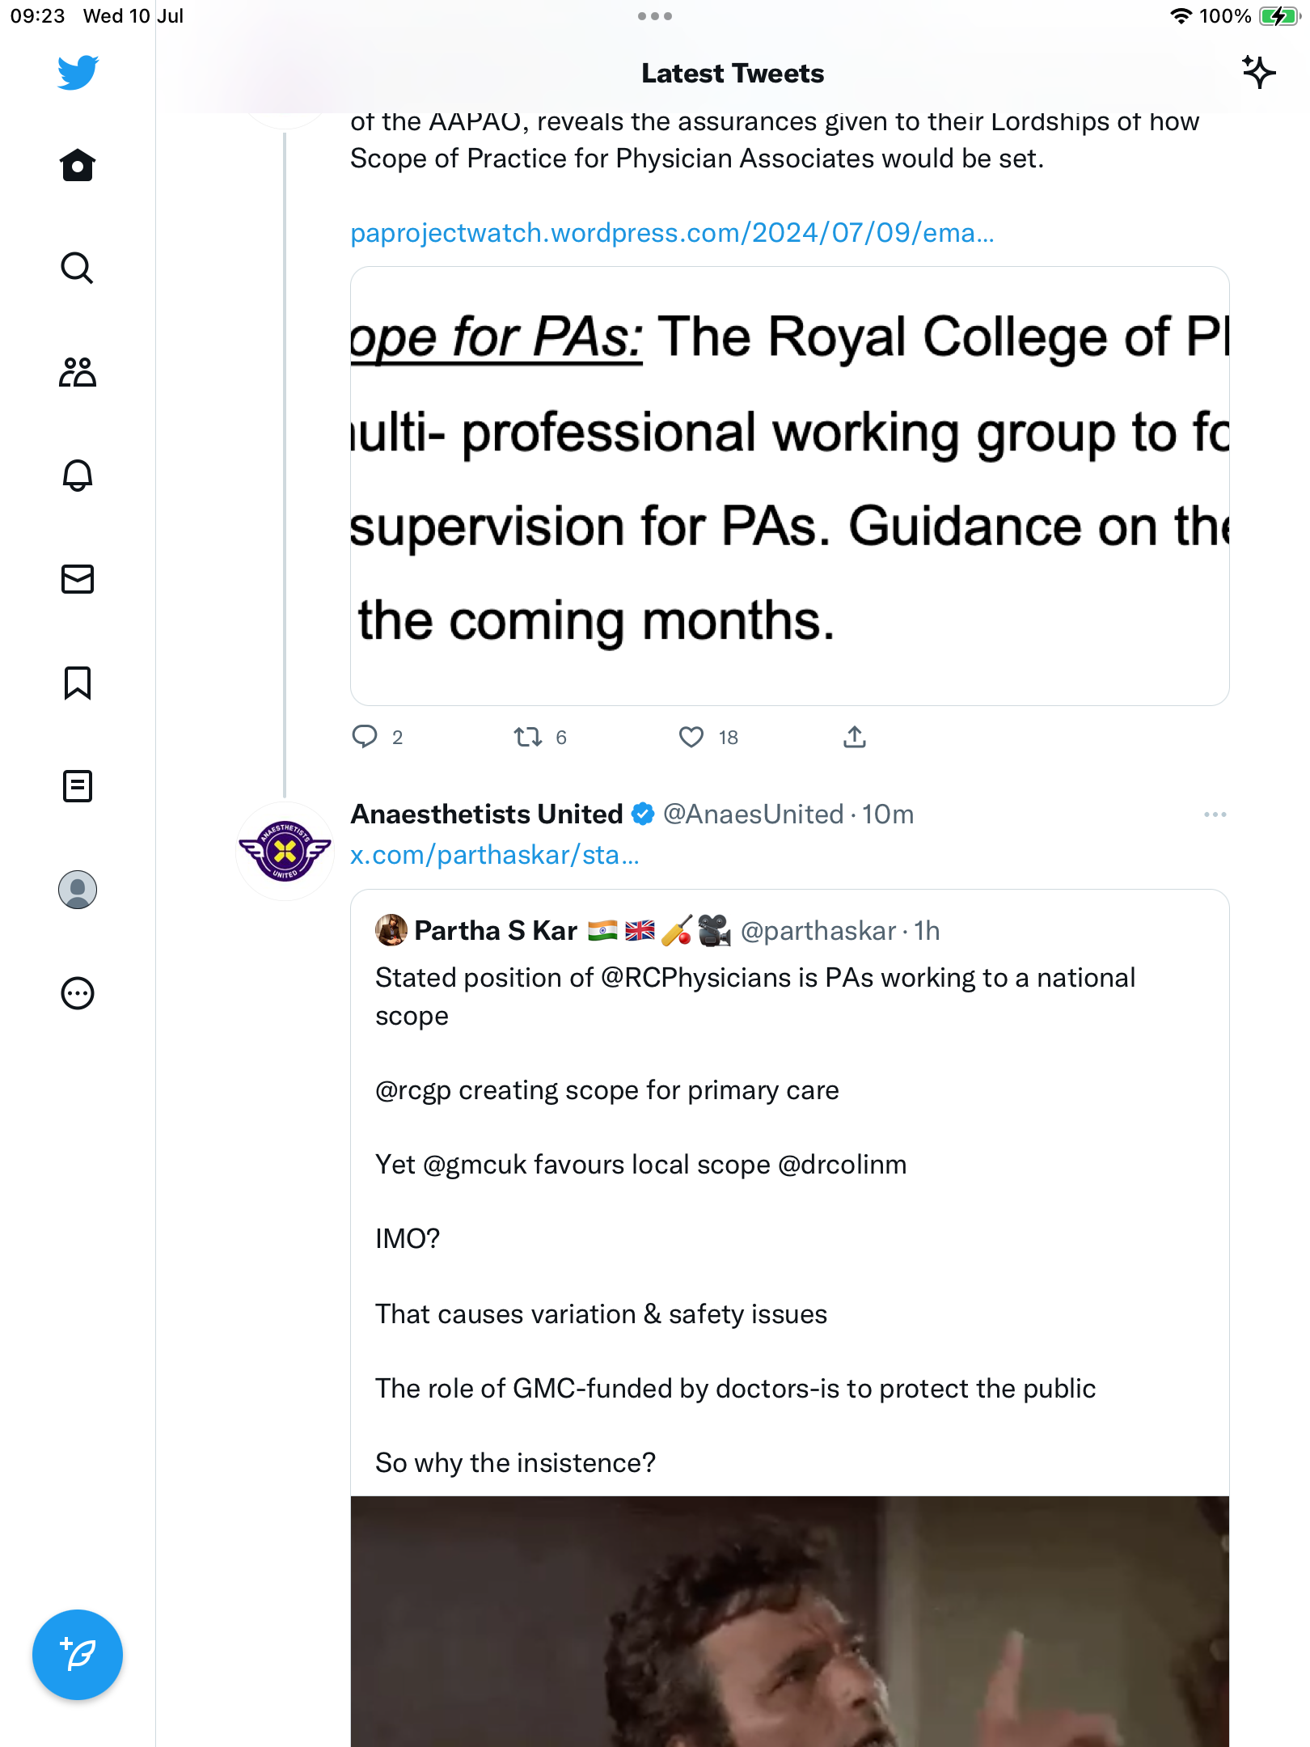Open the Communities icon
Screen dimensions: 1310x1747
point(78,372)
